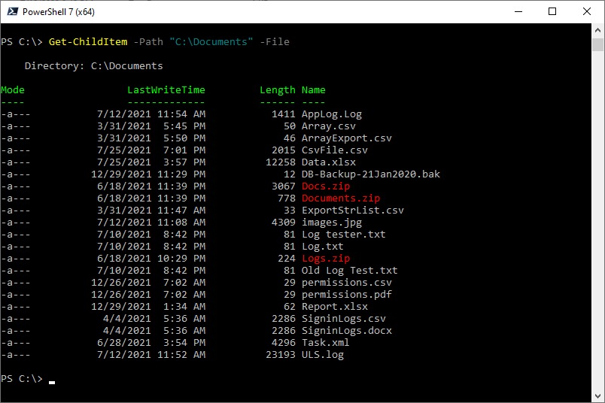Click the ExportStrList.csv file name
The height and width of the screenshot is (403, 605).
[x=353, y=211]
